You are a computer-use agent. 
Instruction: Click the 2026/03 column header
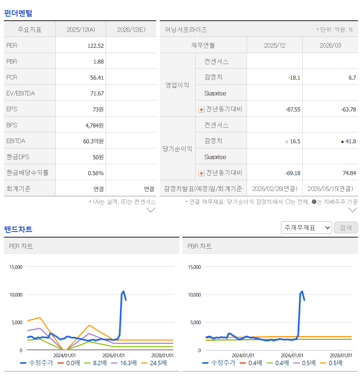coord(330,45)
